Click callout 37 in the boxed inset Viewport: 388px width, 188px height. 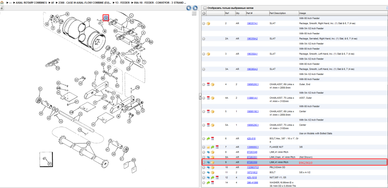[x=49, y=164]
